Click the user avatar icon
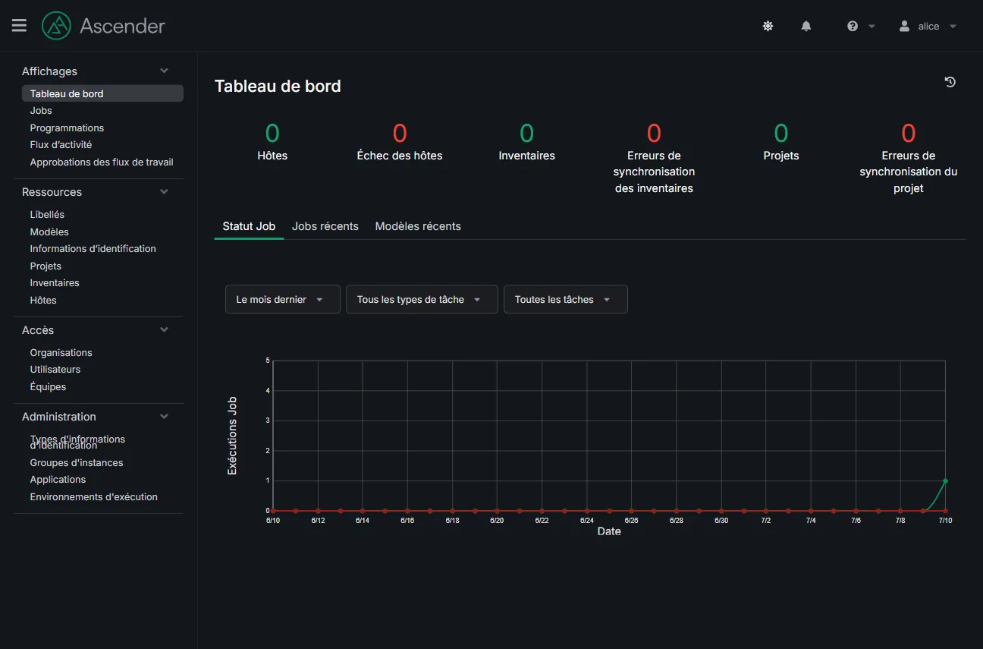The width and height of the screenshot is (983, 649). [x=904, y=26]
